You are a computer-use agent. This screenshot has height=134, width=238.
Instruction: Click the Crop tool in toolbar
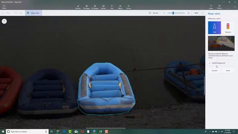pos(19,13)
